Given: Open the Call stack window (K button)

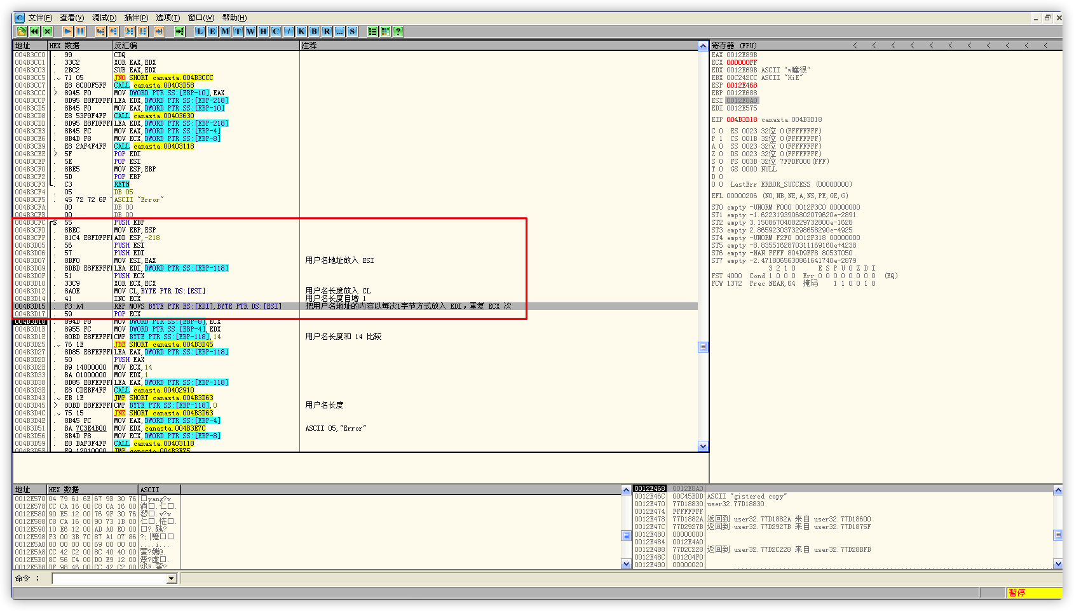Looking at the screenshot, I should tap(301, 31).
